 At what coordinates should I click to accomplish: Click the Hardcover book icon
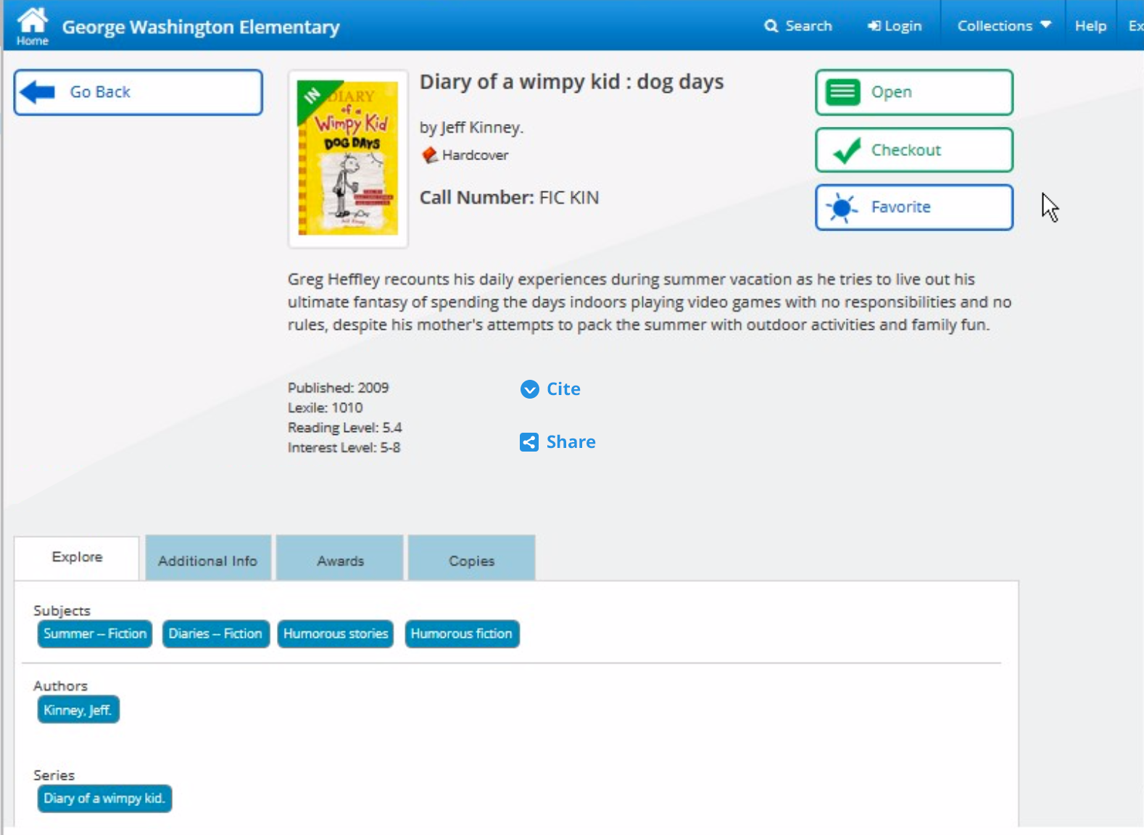[430, 155]
